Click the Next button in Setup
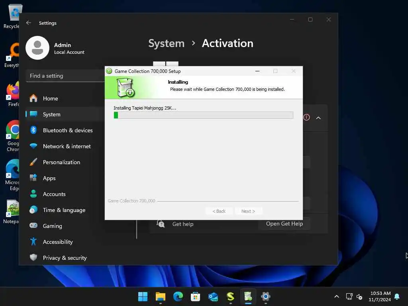 248,211
